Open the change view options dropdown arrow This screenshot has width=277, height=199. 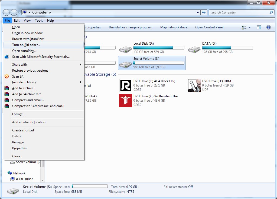(x=250, y=27)
